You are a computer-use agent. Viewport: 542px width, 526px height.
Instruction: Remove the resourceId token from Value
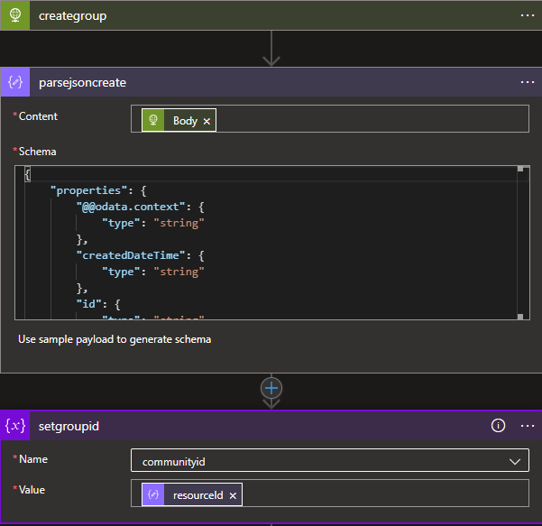(233, 495)
